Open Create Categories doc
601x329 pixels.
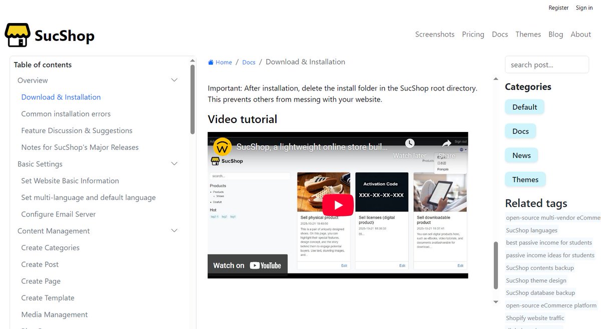[x=50, y=248]
